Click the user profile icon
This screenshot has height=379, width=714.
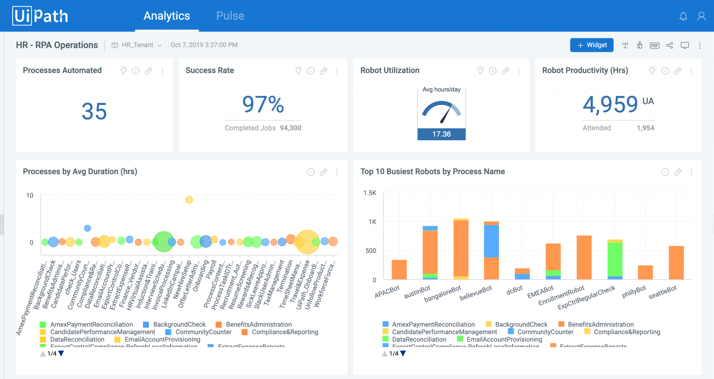coord(702,16)
